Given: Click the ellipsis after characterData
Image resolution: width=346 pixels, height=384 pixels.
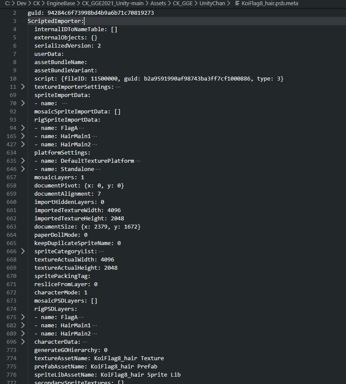Looking at the screenshot, I should click(85, 342).
